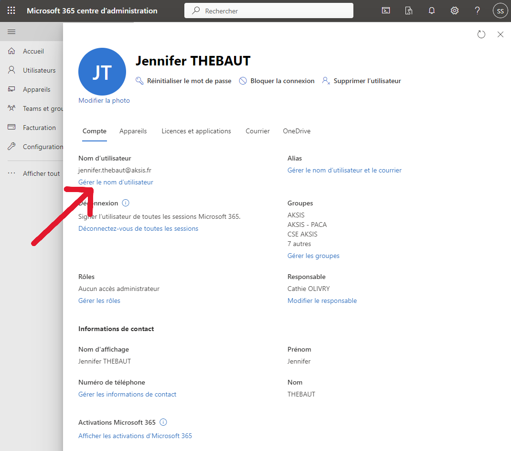Click the AKSIS - PACA group name

point(307,225)
